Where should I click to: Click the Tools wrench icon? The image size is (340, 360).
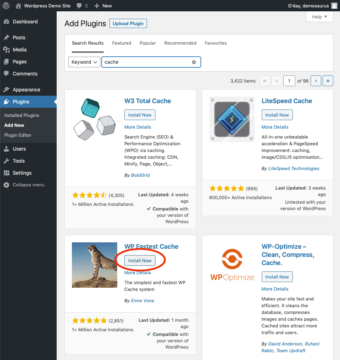coord(6,161)
